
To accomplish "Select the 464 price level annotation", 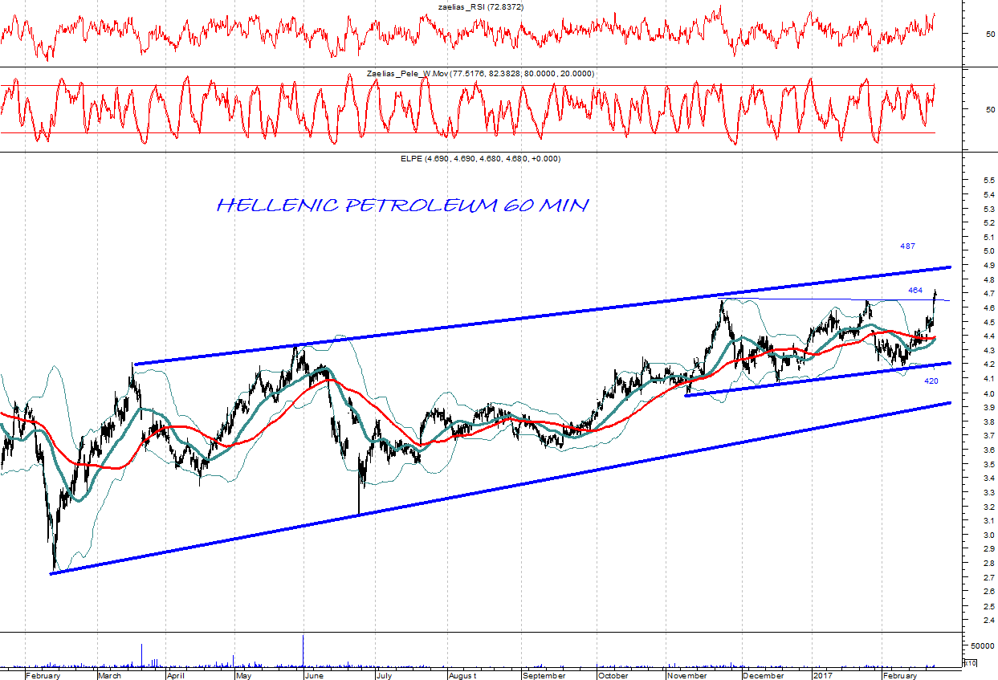I will (x=915, y=291).
